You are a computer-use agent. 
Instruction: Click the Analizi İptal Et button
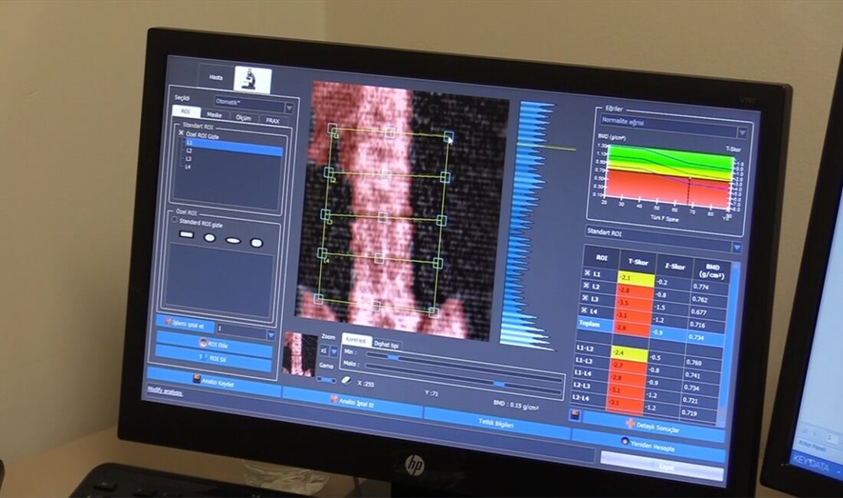click(x=353, y=401)
